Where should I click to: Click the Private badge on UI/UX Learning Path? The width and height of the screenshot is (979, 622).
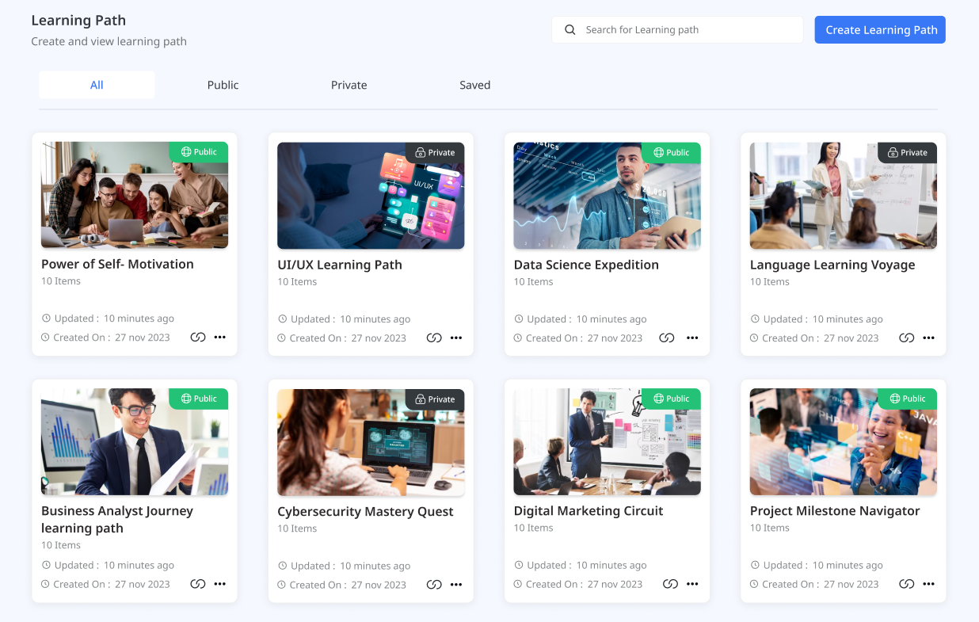[x=435, y=152]
